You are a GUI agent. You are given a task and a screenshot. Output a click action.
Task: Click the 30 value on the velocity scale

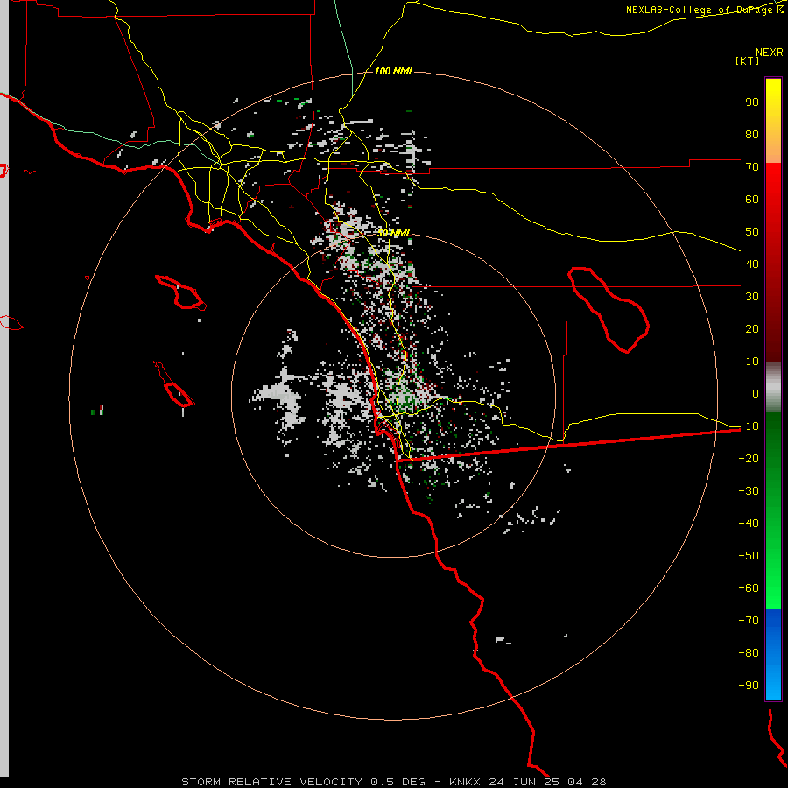[752, 297]
